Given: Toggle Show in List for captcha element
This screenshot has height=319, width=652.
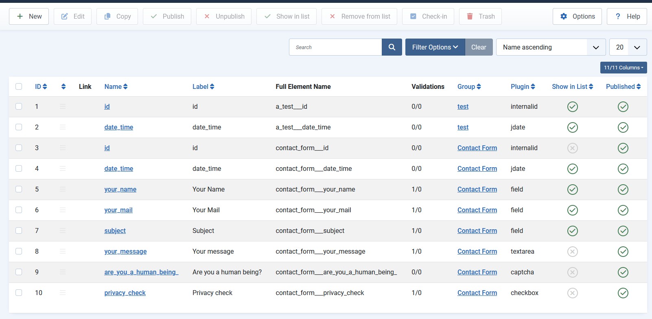Looking at the screenshot, I should 572,272.
